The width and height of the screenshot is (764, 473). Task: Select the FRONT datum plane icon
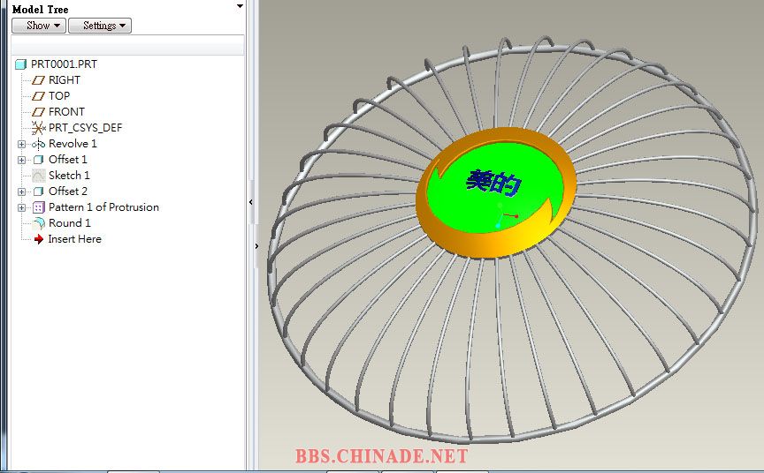[x=38, y=112]
